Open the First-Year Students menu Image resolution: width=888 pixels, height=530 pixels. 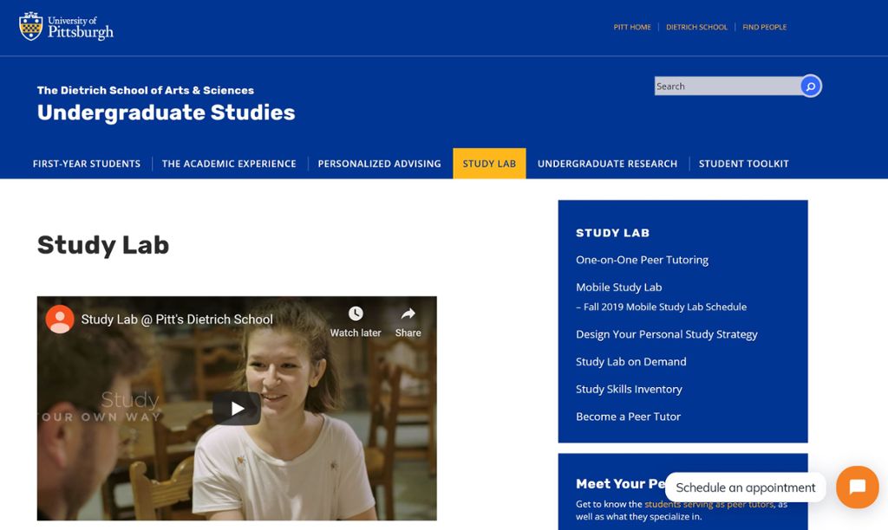click(87, 163)
